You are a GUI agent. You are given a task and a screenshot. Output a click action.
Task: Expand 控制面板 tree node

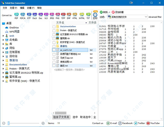tap(3, 52)
